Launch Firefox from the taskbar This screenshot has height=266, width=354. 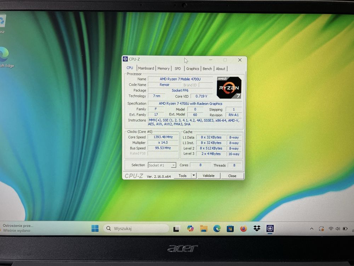point(244,229)
